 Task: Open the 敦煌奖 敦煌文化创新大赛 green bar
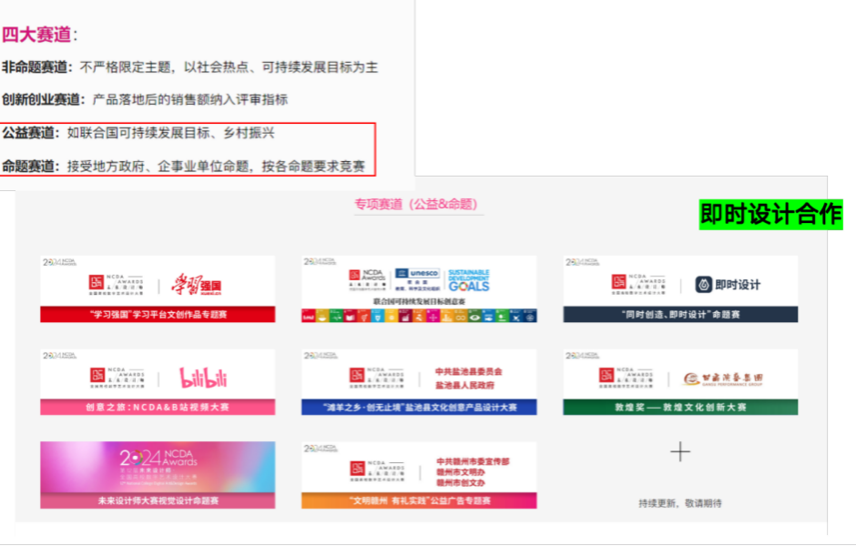click(x=680, y=408)
